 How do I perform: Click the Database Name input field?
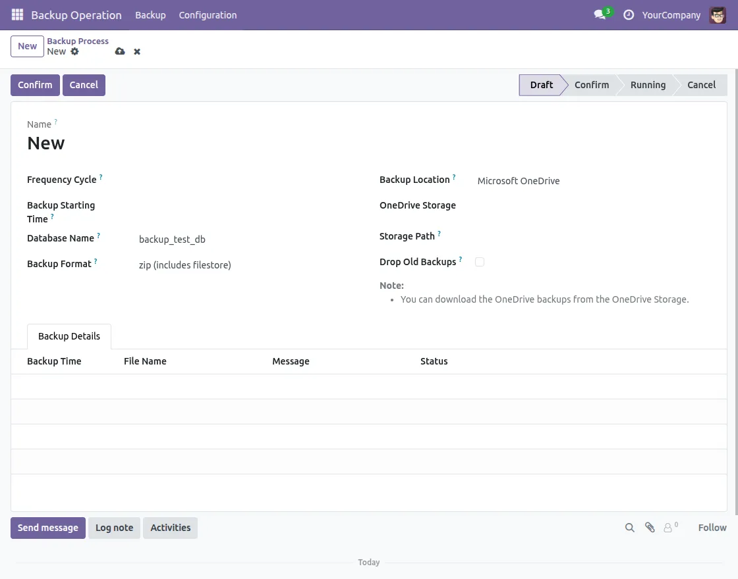[244, 239]
